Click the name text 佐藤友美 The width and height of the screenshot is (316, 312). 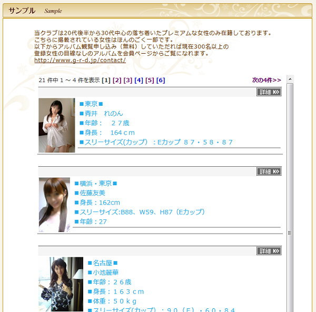tap(92, 193)
